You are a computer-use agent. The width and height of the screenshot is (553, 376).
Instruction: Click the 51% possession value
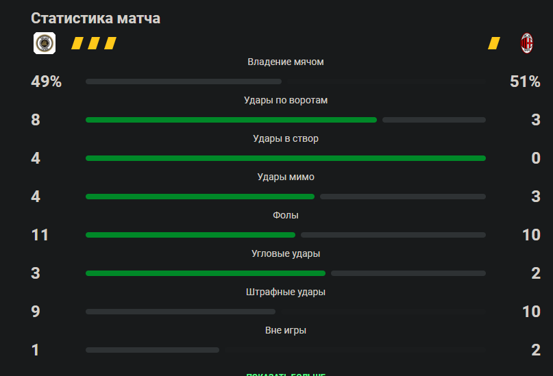[525, 82]
